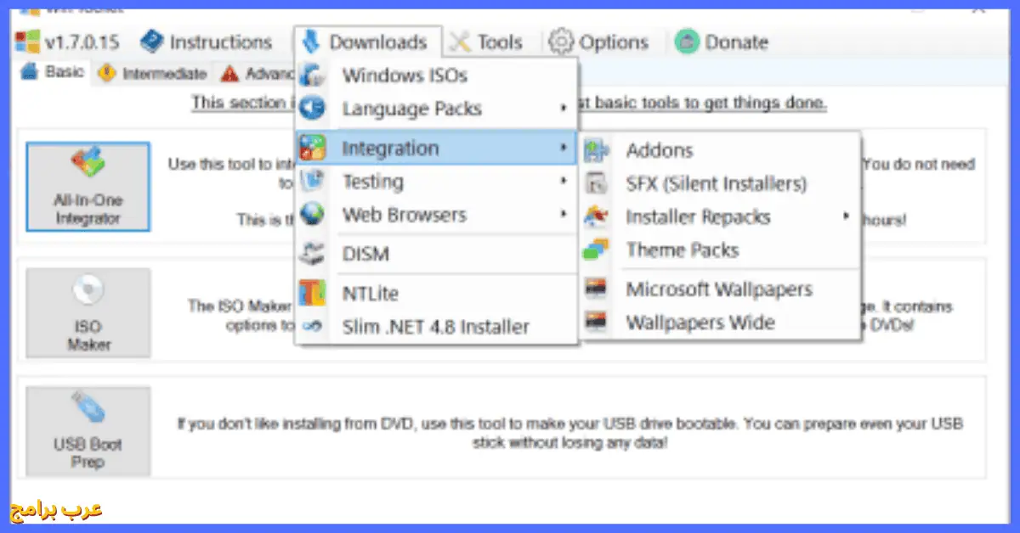Switch to the Basic tab
The height and width of the screenshot is (533, 1020).
point(53,72)
